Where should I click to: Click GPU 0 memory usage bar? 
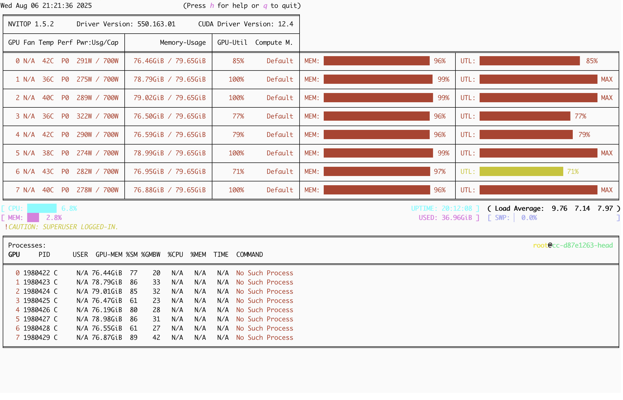pos(376,61)
